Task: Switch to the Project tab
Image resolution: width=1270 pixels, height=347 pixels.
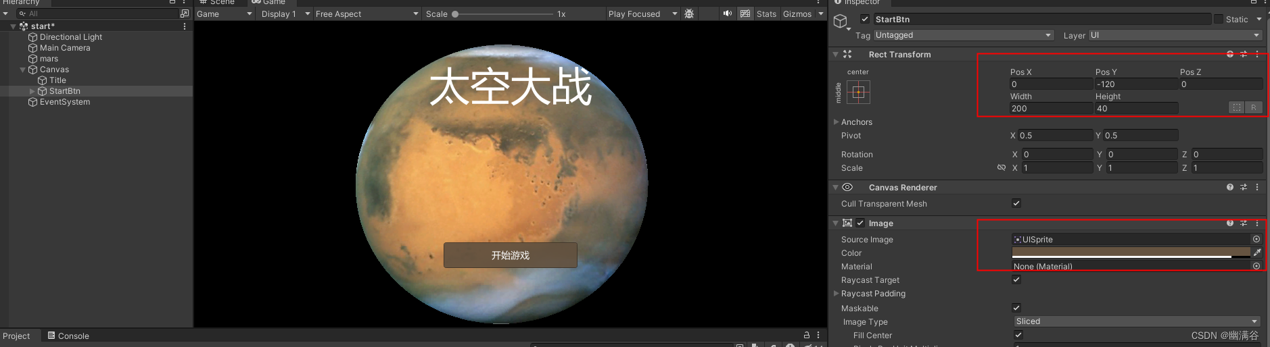Action: 16,336
